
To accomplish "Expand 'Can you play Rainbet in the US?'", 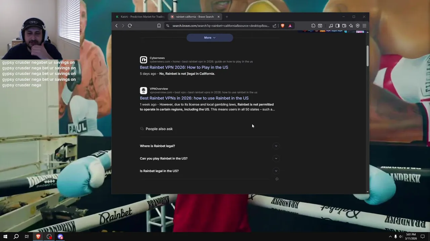I will click(x=209, y=158).
